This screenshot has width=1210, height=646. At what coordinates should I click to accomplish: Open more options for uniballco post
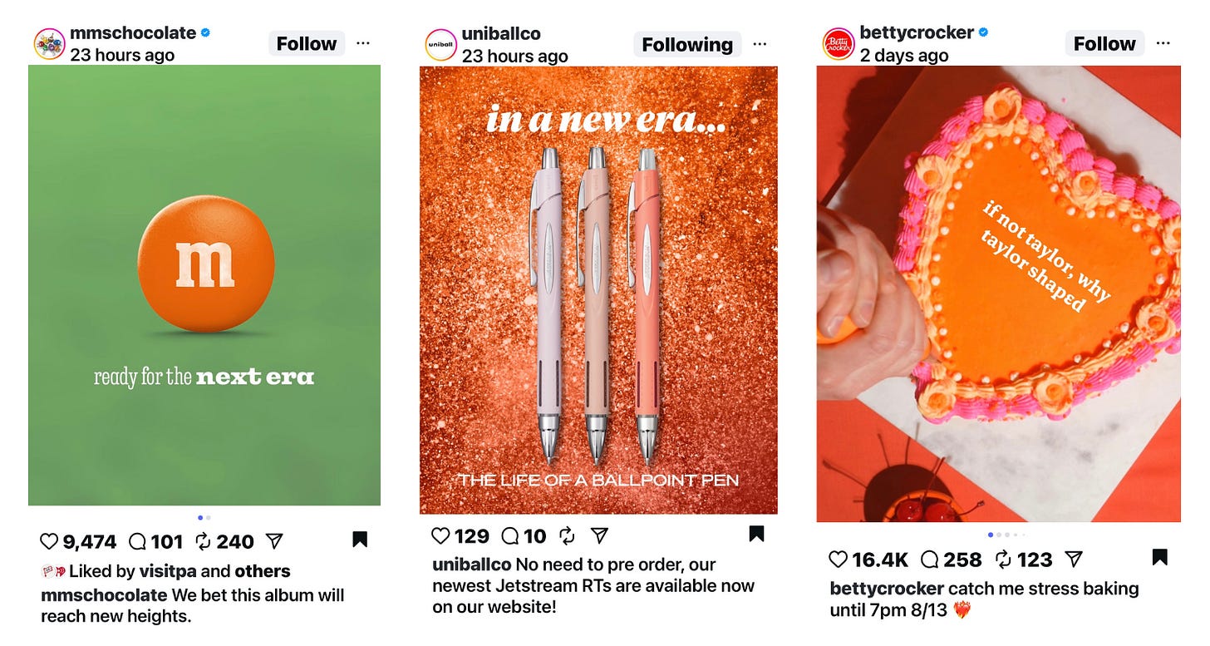[x=760, y=44]
